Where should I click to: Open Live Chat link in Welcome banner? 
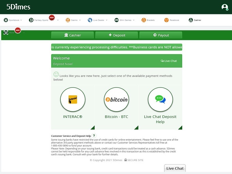point(169,61)
